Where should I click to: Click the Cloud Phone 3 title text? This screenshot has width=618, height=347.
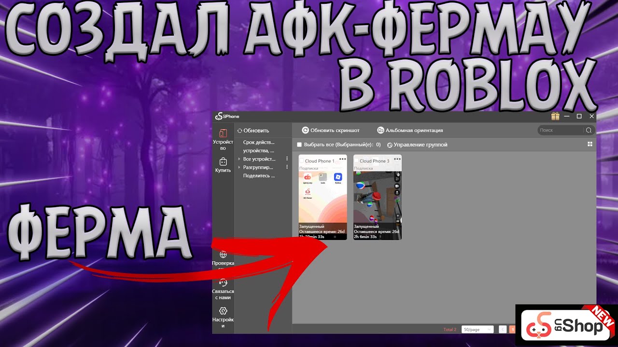[x=374, y=161]
